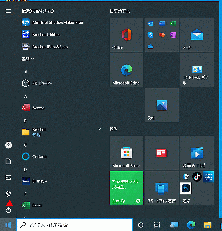Open Settings gear in sidebar
Screen dimensions: 222x231
pos(8,194)
